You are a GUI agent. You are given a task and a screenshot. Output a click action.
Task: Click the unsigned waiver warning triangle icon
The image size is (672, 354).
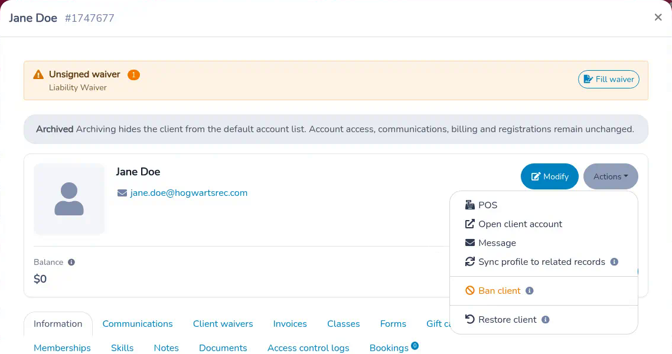38,74
